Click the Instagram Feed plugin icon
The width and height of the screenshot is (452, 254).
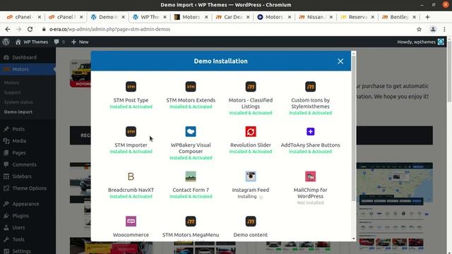pos(251,176)
